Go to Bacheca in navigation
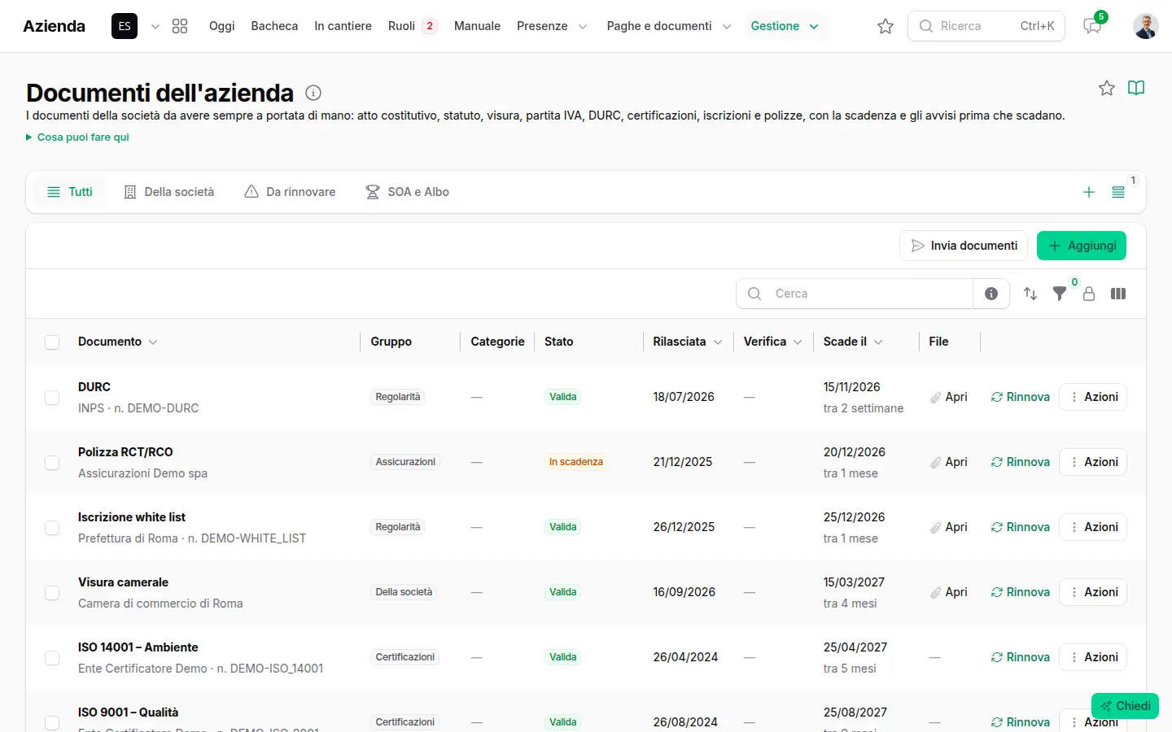This screenshot has height=732, width=1172. tap(274, 26)
